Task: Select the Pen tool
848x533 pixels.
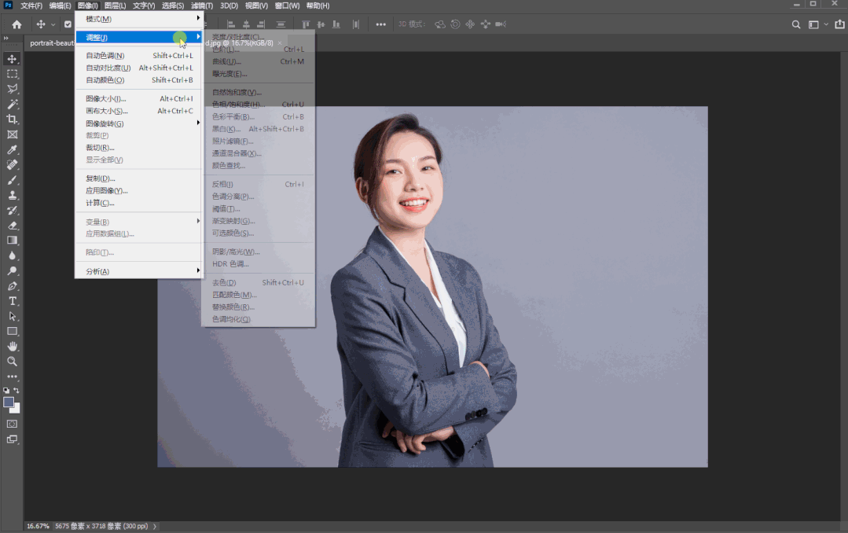Action: (12, 285)
